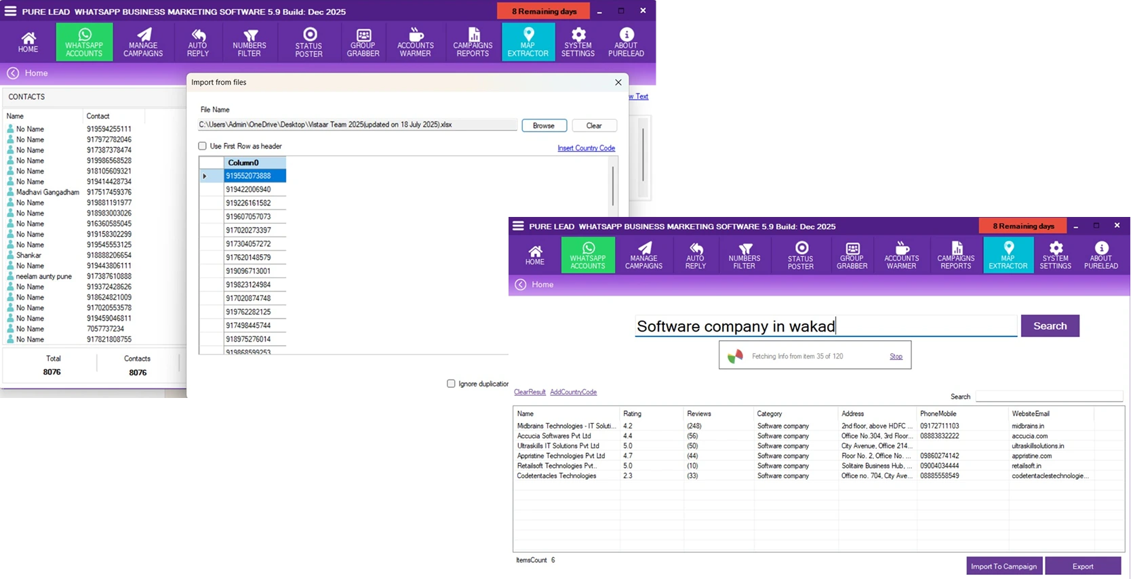Enable the Use First Row as header checkbox
The height and width of the screenshot is (579, 1131).
[202, 146]
